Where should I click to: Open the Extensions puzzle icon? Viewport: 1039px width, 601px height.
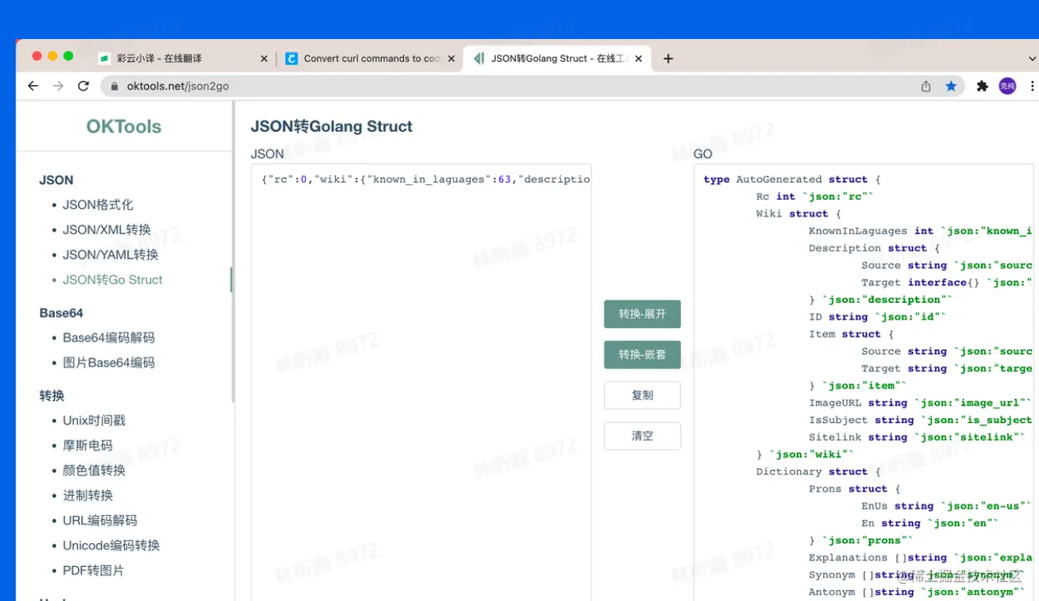click(x=982, y=86)
